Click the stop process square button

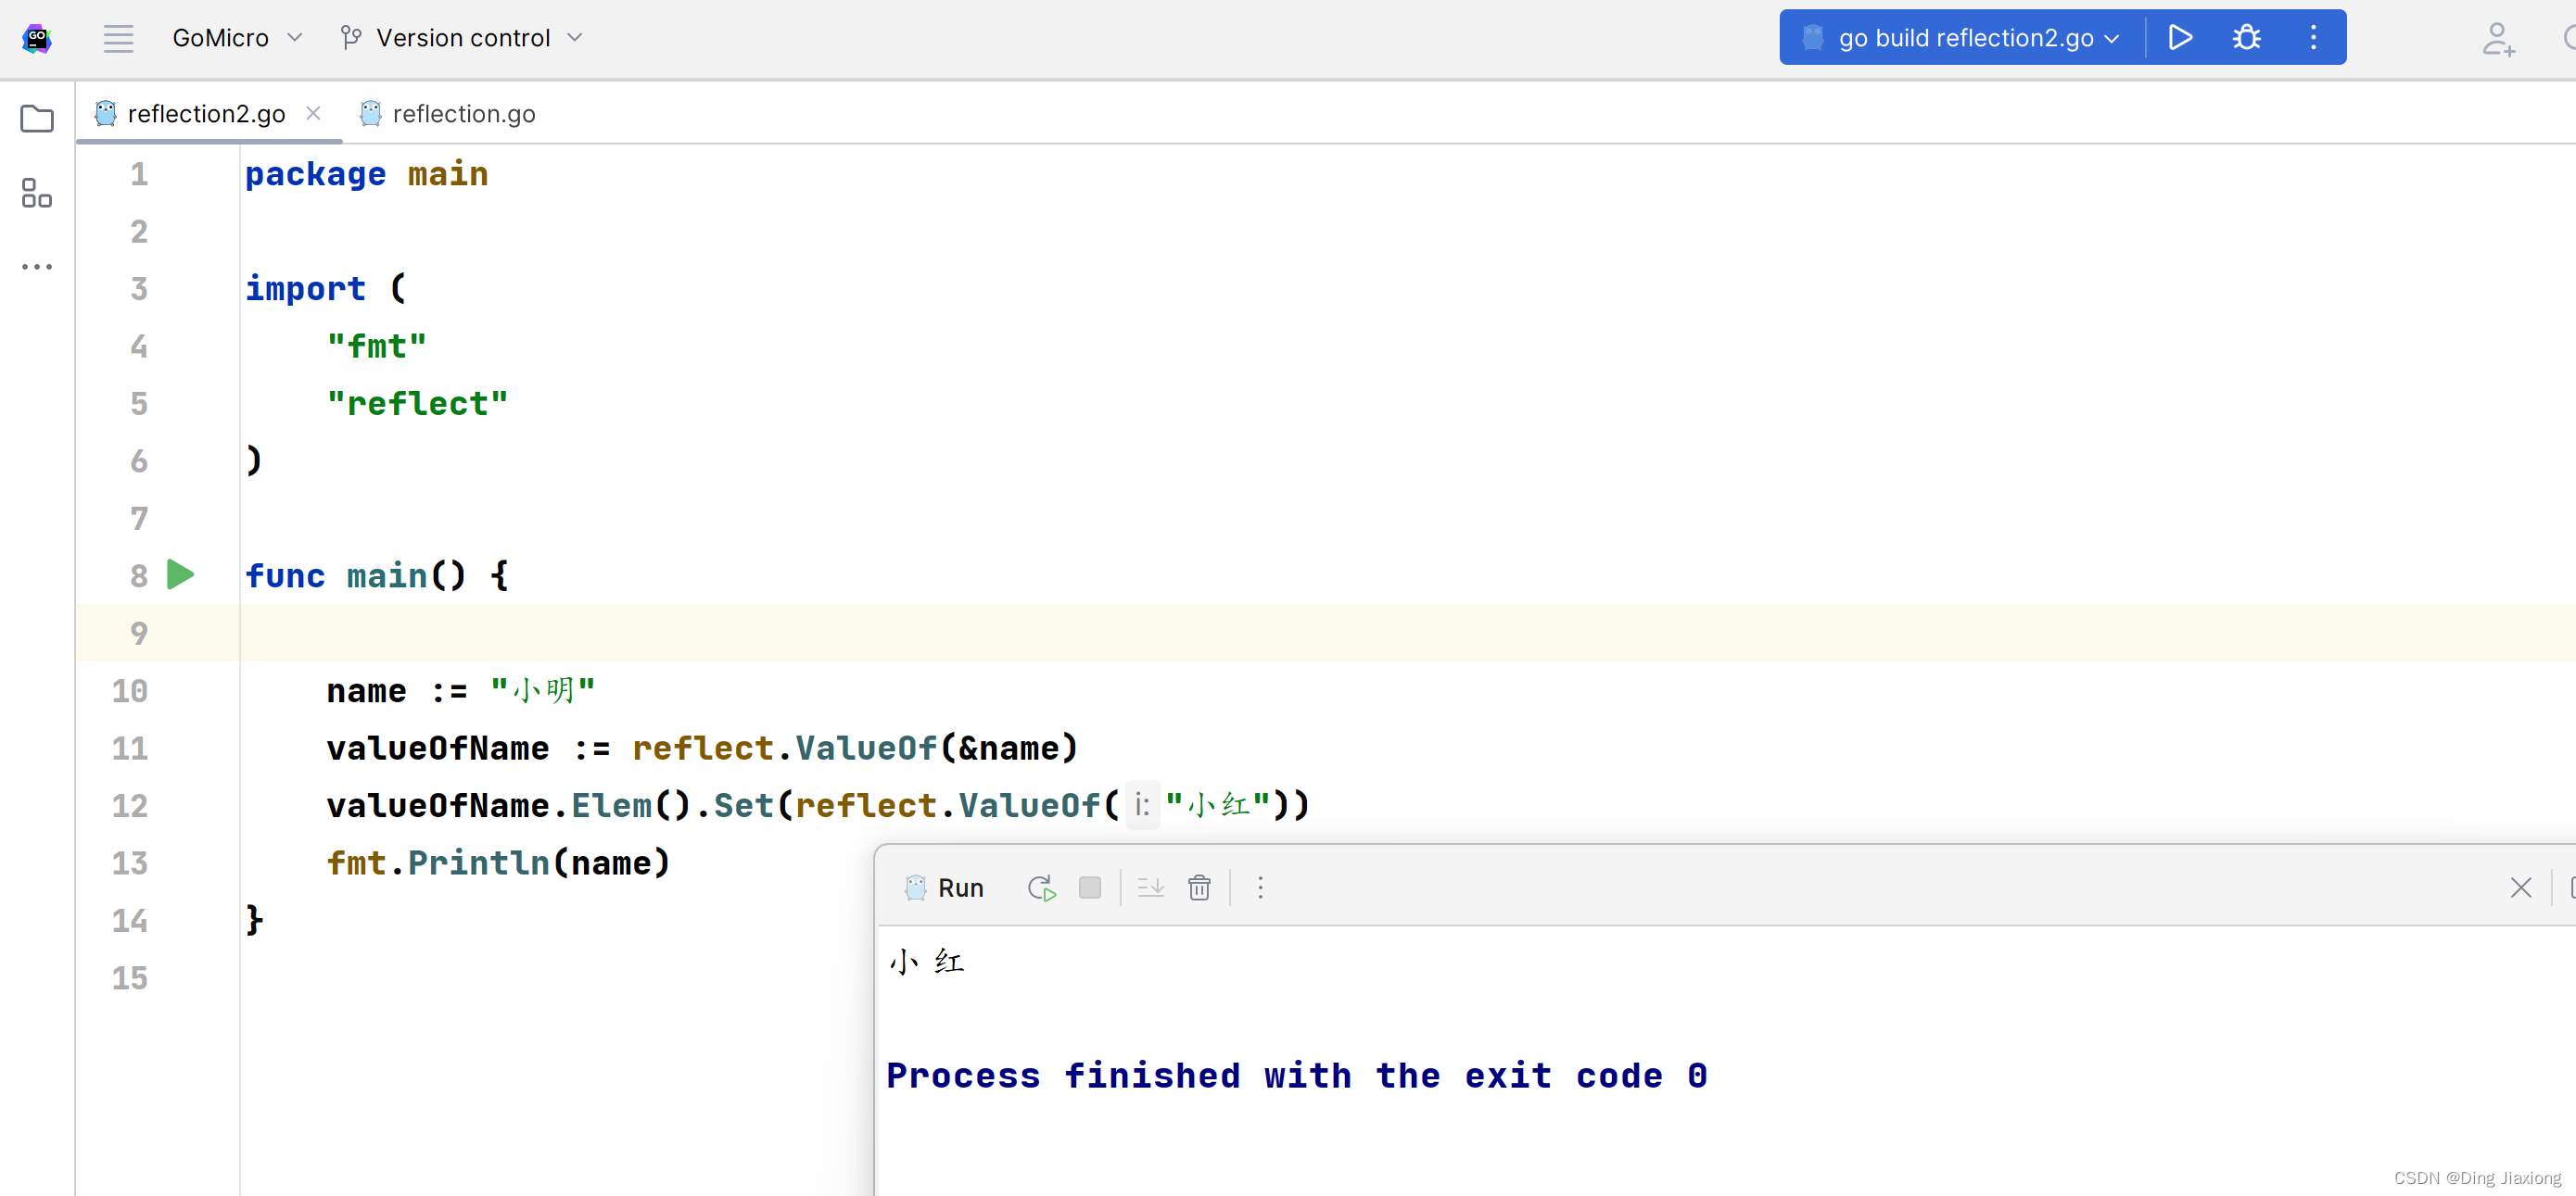1090,888
